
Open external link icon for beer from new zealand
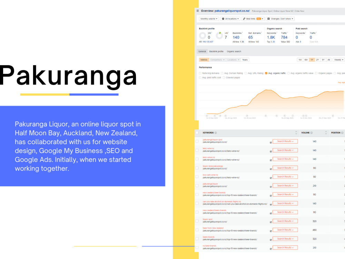pos(270,231)
